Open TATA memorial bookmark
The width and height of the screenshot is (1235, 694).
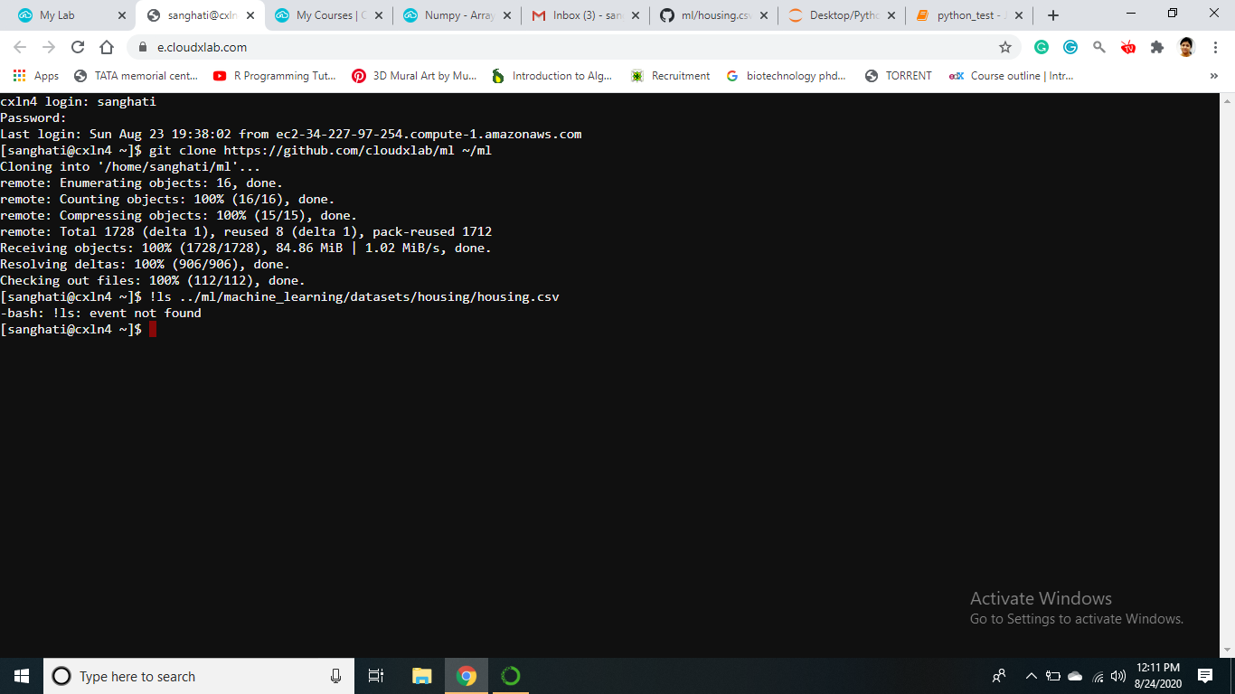137,76
